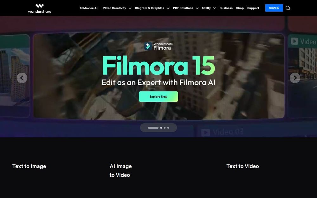The image size is (317, 198).
Task: Open Utility menu
Action: click(206, 8)
